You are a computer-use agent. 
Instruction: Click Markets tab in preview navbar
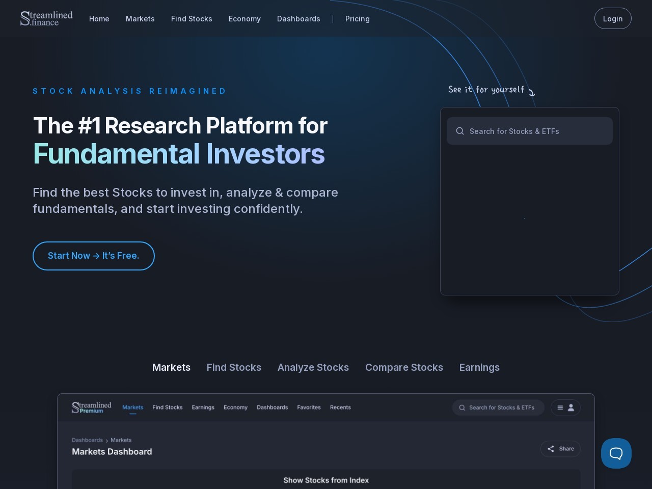coord(133,407)
